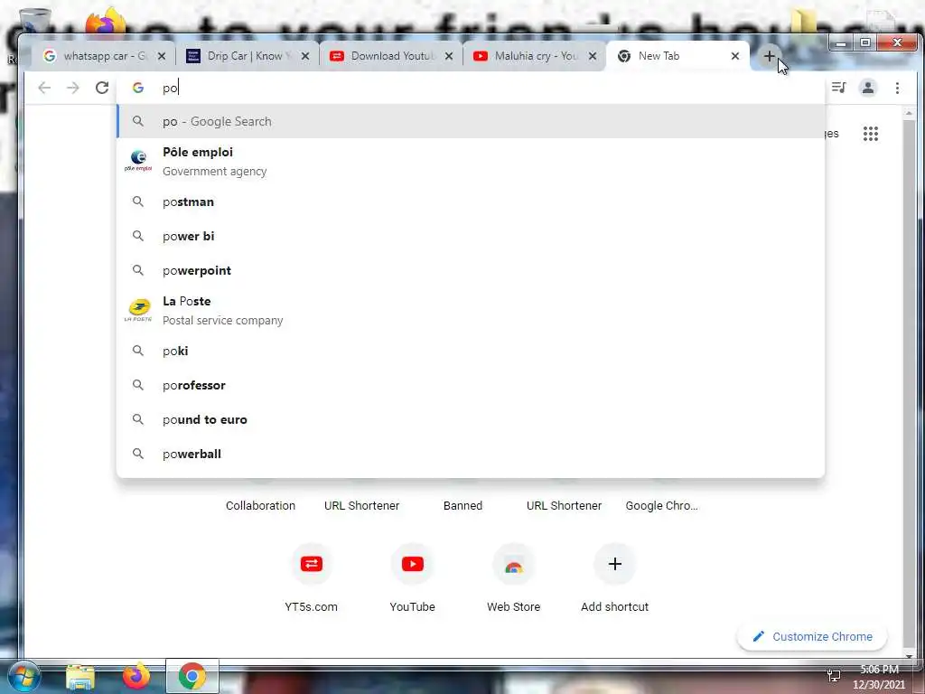Close the New Tab tab
925x694 pixels.
point(735,56)
